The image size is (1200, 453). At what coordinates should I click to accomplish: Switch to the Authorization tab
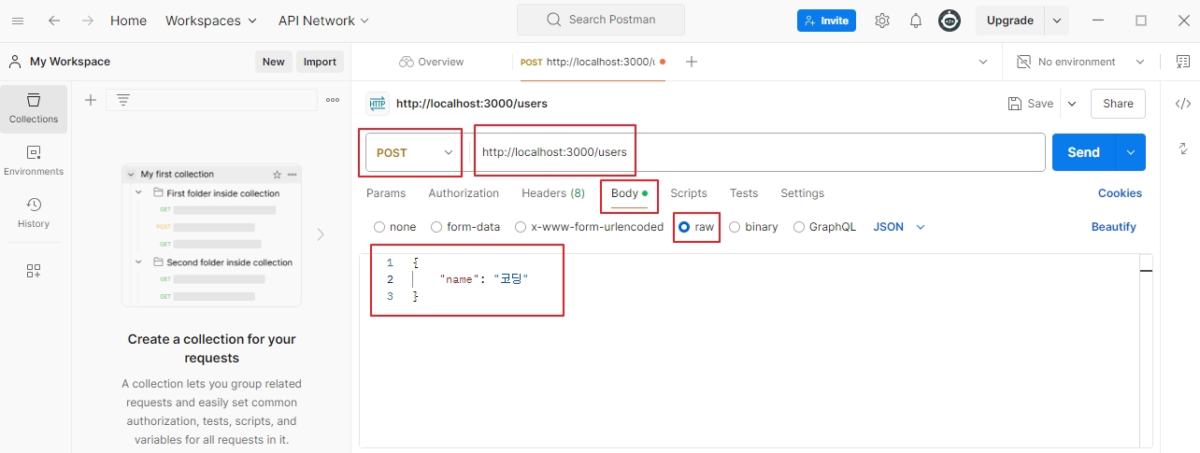[x=464, y=193]
